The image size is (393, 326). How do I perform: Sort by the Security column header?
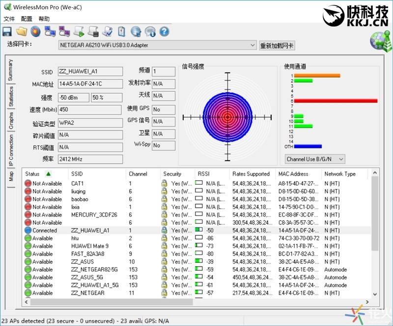[x=177, y=174]
